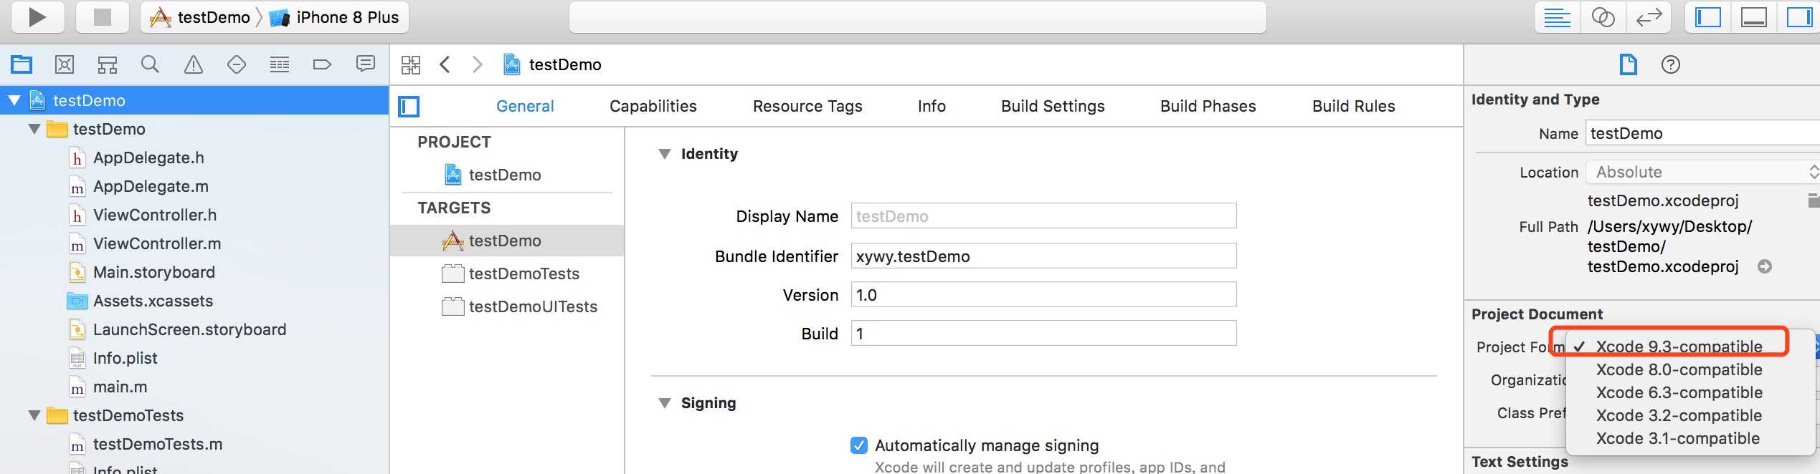This screenshot has height=474, width=1820.
Task: Collapse the Identity section
Action: [665, 154]
